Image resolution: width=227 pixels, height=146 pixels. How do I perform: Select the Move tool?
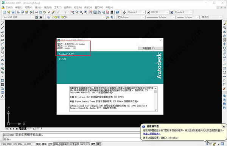coord(224,44)
